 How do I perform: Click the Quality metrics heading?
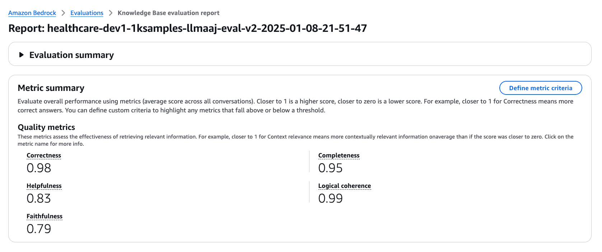click(46, 127)
